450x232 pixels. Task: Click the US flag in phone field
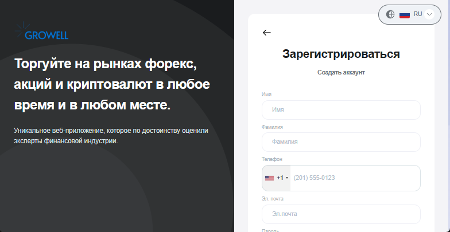(x=269, y=178)
